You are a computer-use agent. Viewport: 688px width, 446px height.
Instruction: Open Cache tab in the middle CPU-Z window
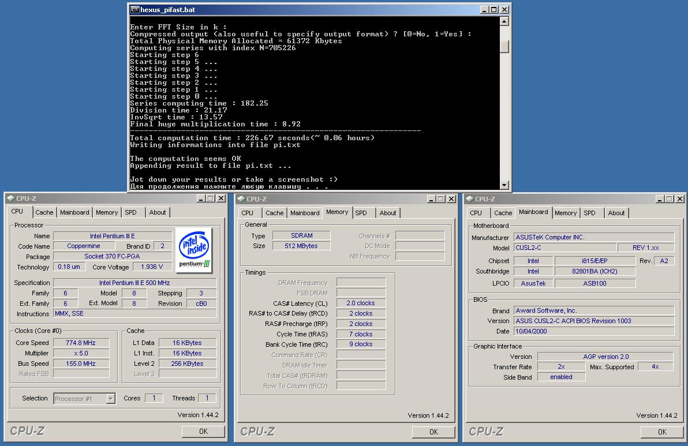275,213
